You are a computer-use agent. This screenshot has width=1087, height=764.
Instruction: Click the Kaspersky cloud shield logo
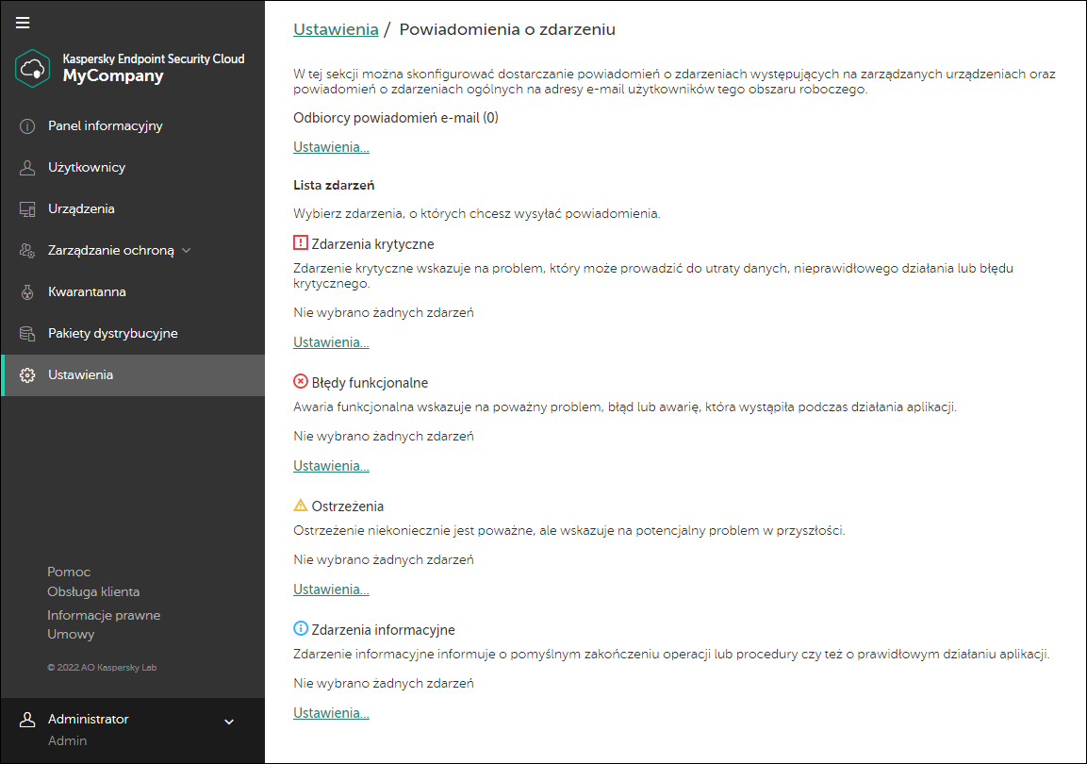(33, 68)
